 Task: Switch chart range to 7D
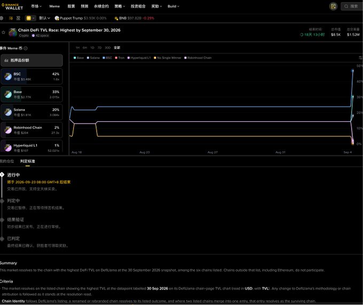tap(99, 47)
